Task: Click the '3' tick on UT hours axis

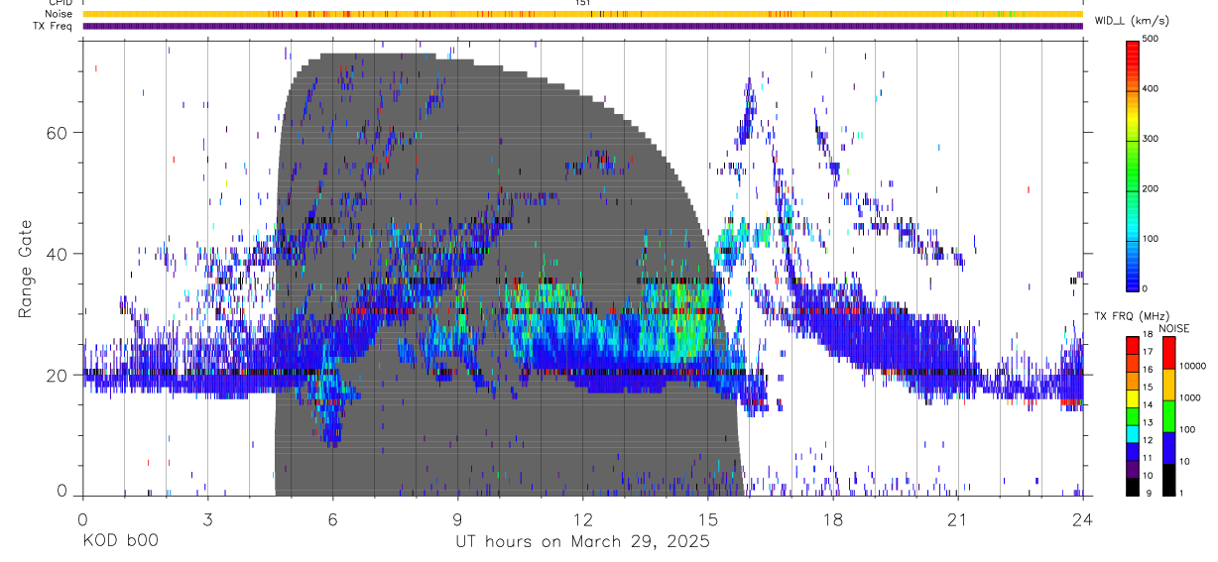Action: click(207, 518)
